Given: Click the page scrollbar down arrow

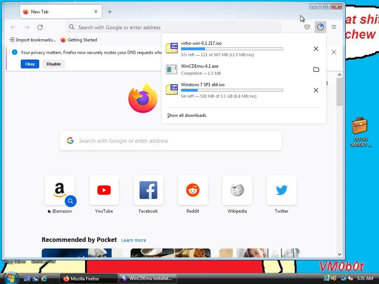Looking at the screenshot, I should pyautogui.click(x=339, y=254).
